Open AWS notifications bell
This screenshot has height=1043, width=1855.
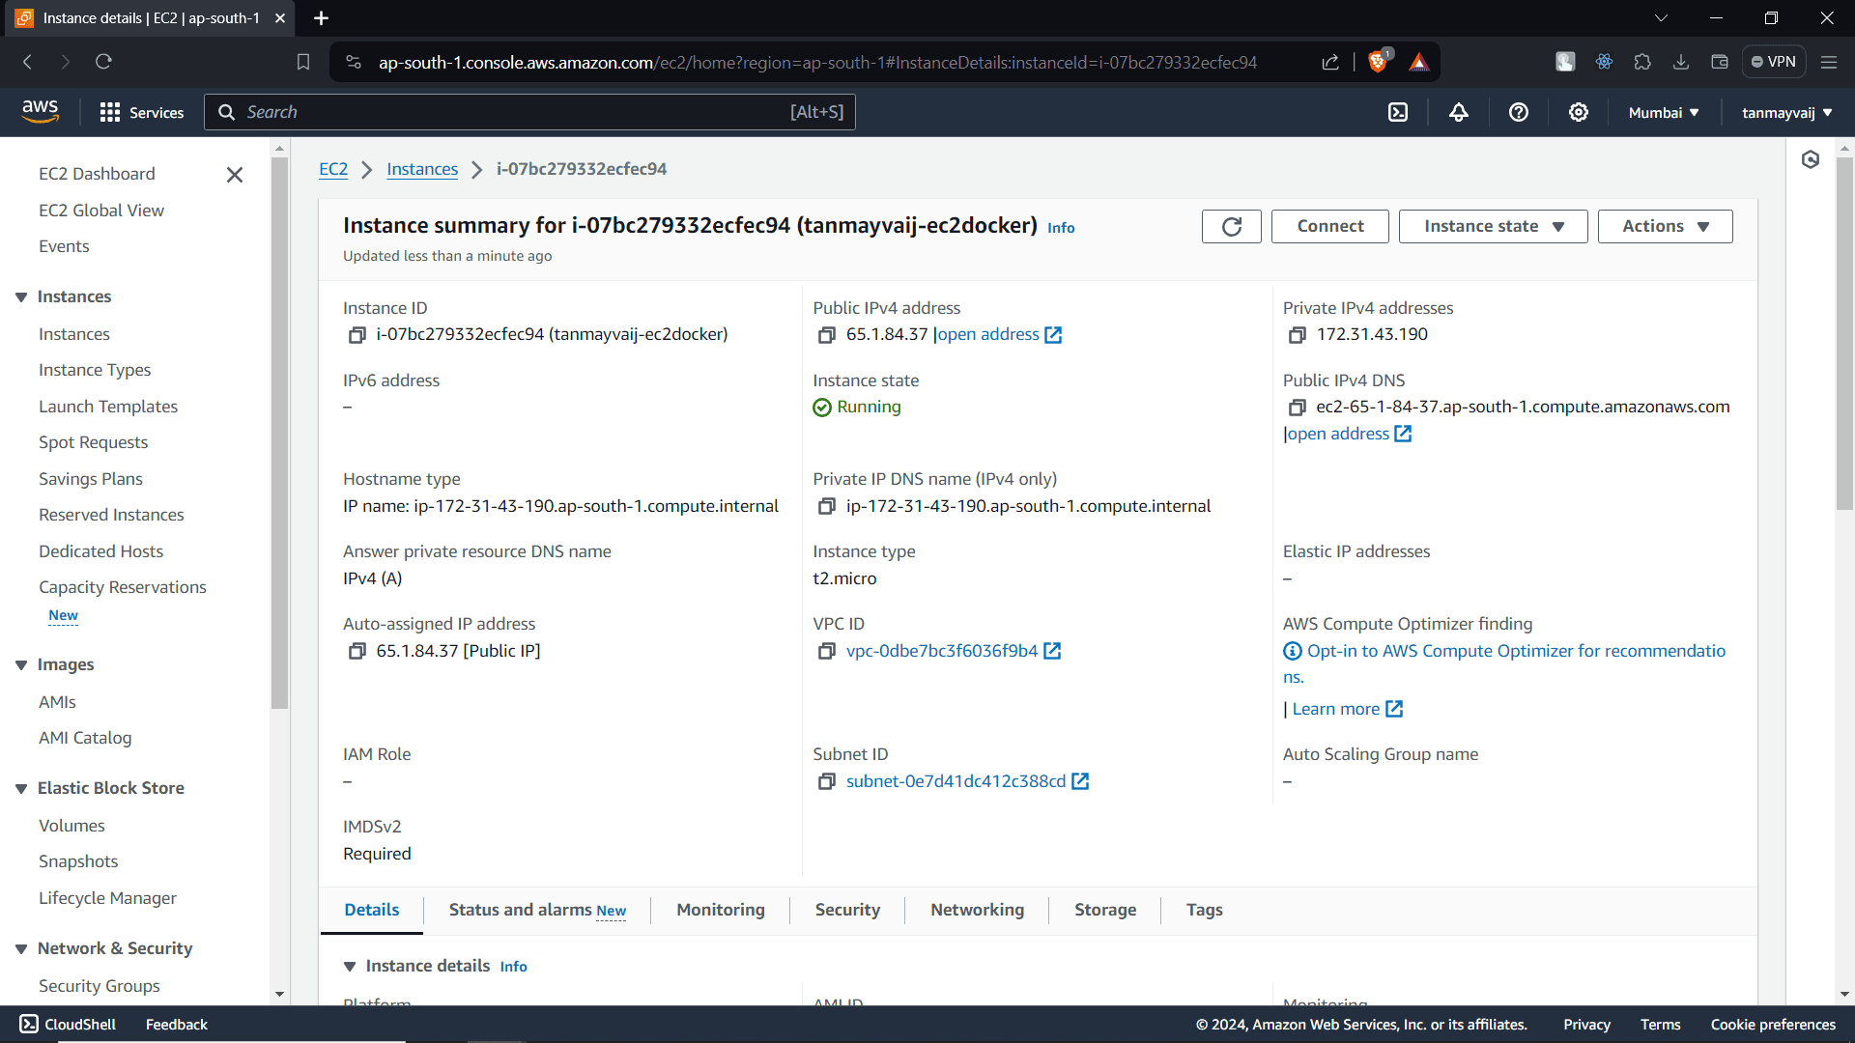point(1458,112)
